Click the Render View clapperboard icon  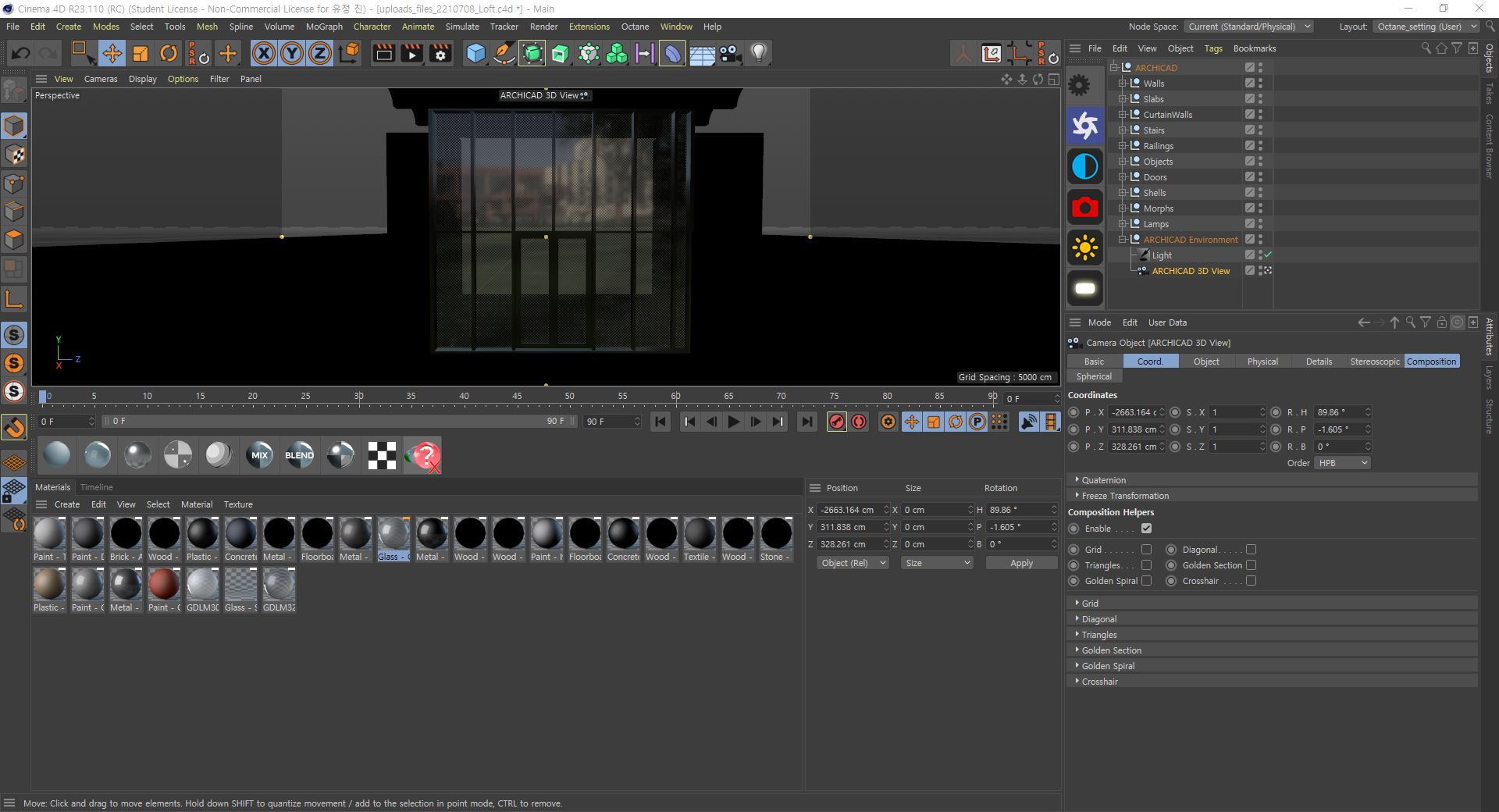[384, 53]
